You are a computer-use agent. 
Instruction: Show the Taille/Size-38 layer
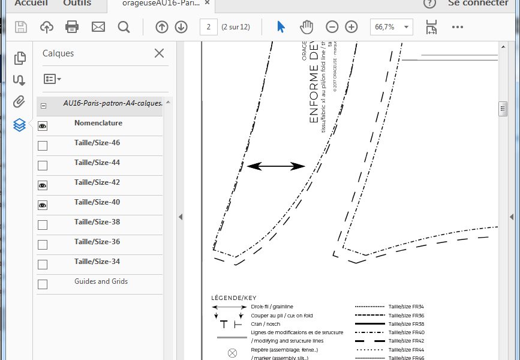click(43, 225)
